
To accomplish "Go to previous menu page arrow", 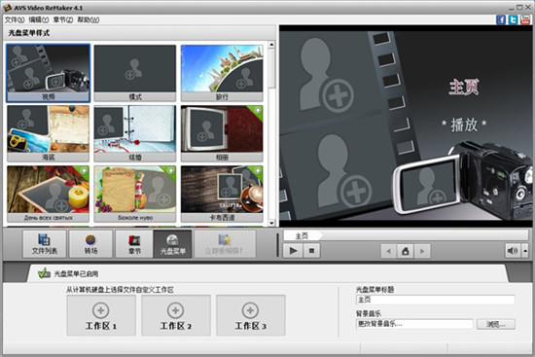I will pyautogui.click(x=388, y=252).
